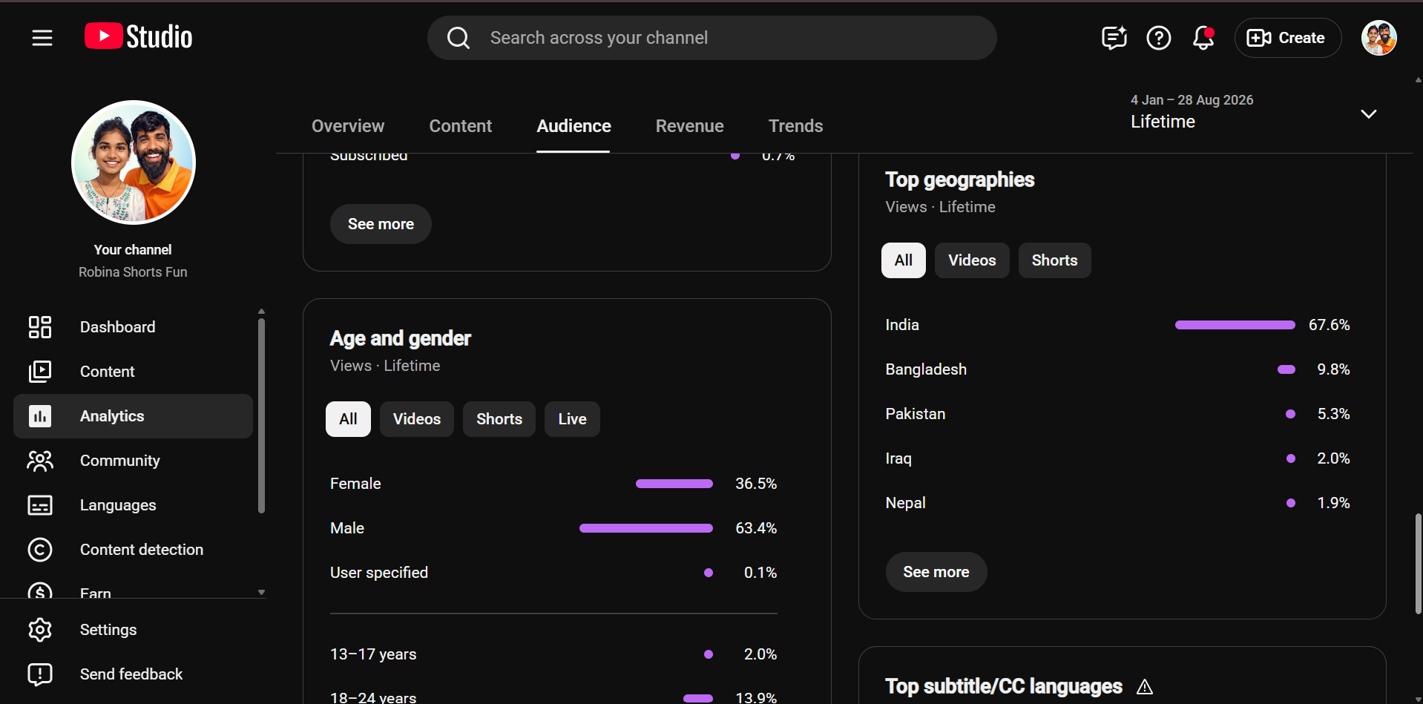This screenshot has width=1423, height=704.
Task: Click the Send feedback icon
Action: (x=40, y=674)
